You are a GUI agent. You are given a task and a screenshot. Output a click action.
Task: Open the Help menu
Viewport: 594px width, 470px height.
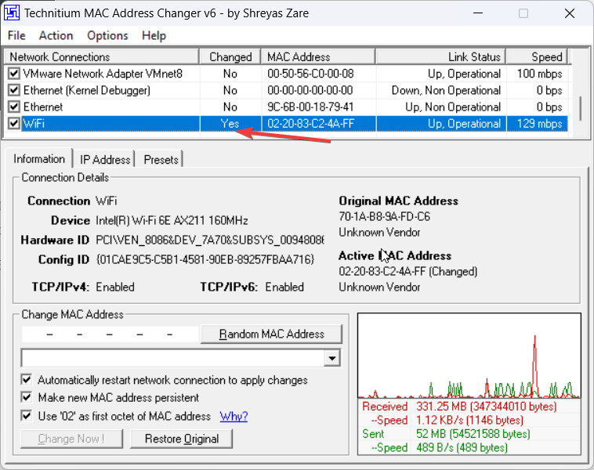click(x=154, y=35)
